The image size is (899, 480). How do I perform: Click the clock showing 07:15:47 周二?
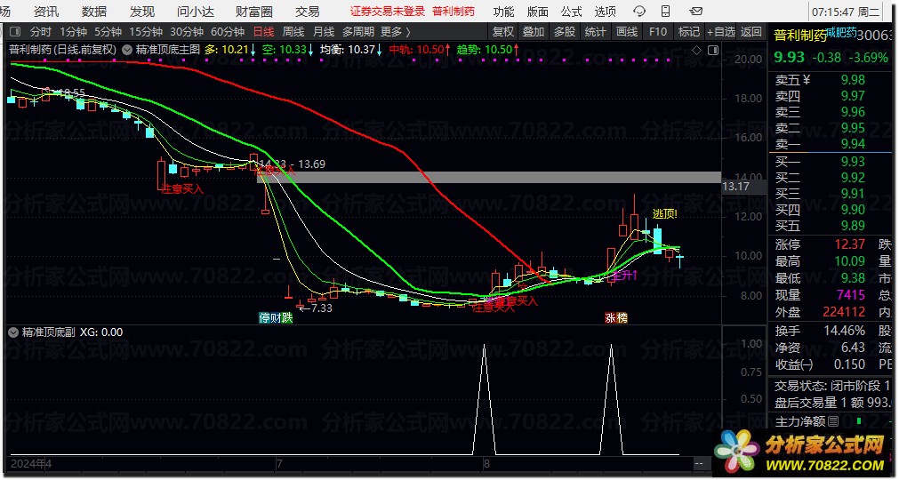click(847, 12)
